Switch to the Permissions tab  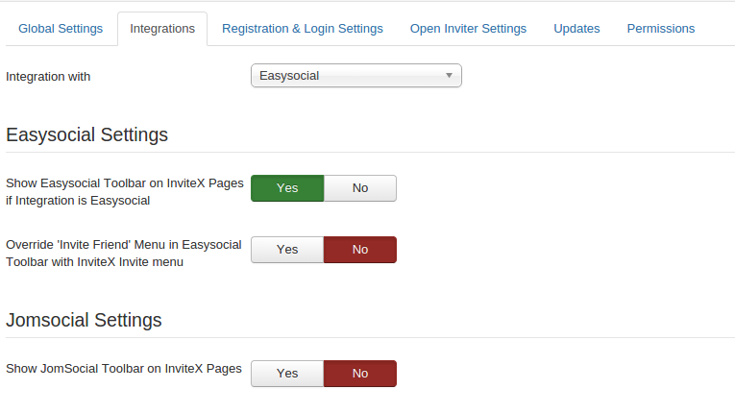click(661, 29)
